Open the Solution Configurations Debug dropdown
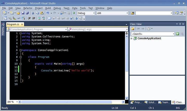The width and height of the screenshot is (187, 111). pyautogui.click(x=94, y=13)
